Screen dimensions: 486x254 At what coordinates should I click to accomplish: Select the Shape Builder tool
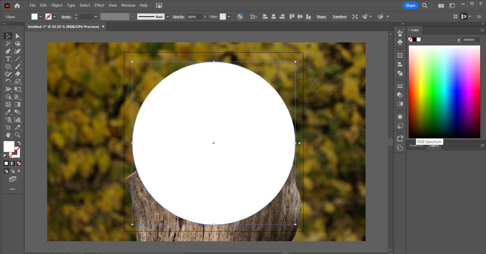(x=8, y=97)
